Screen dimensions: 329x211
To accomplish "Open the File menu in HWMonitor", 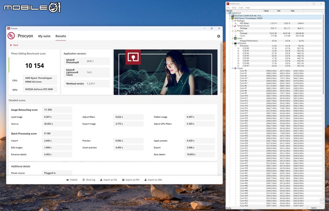I will (228, 8).
